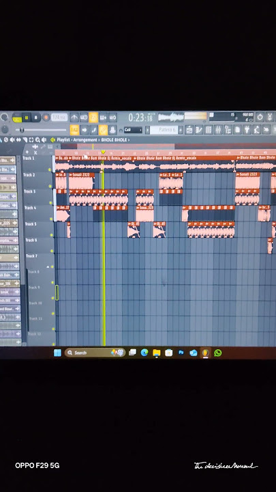
Task: Mute Track 10 with its green light
Action: (53, 314)
